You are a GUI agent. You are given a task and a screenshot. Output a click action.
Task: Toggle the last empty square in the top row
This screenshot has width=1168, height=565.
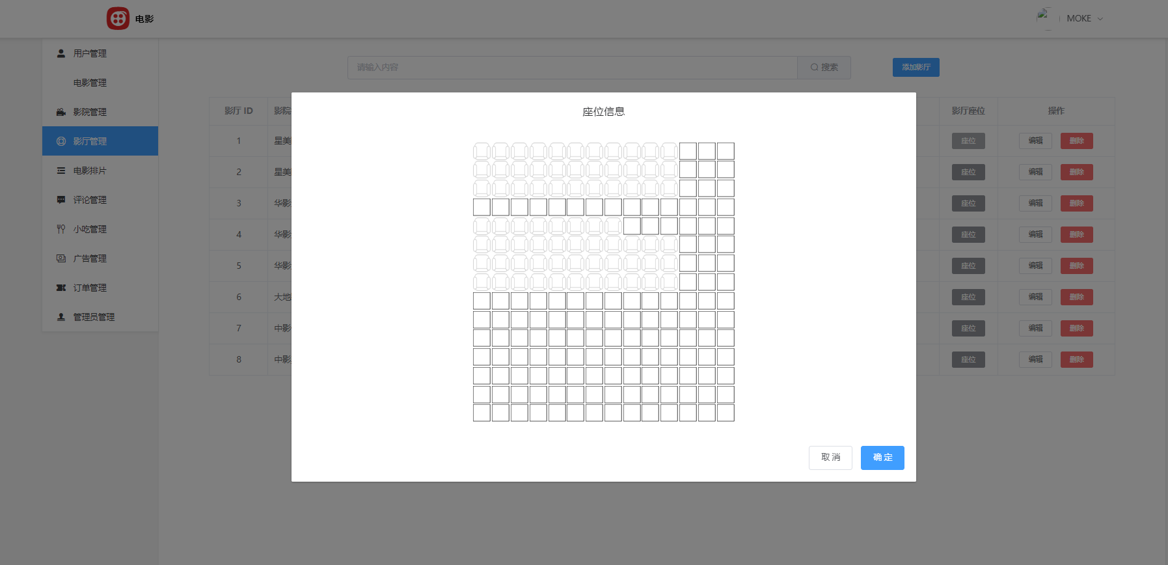pos(726,151)
